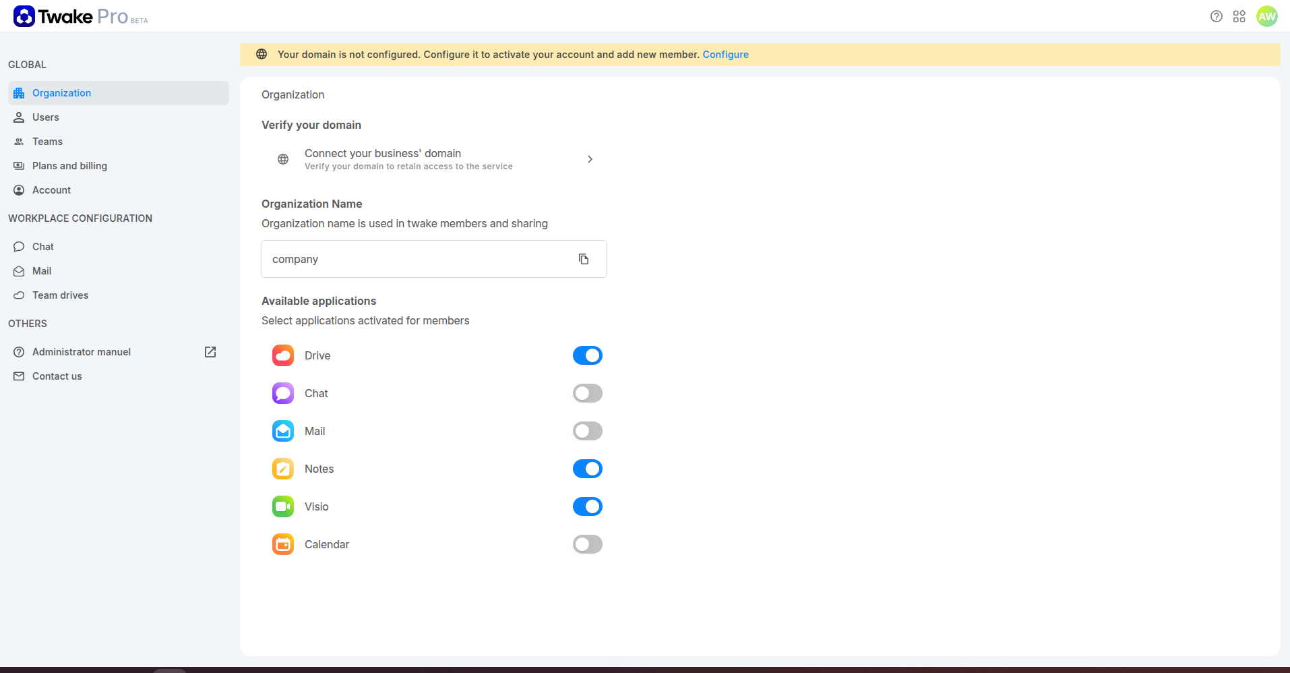Image resolution: width=1290 pixels, height=673 pixels.
Task: Switch off the Visio application toggle
Action: [x=588, y=506]
